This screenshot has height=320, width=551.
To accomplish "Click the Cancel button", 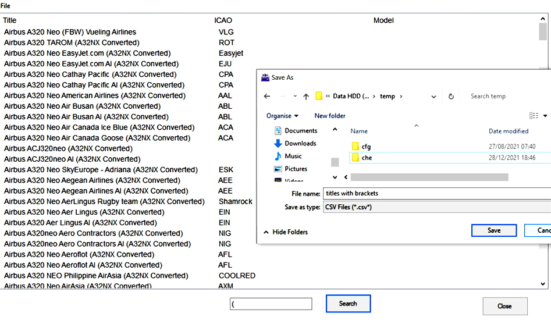I will [x=538, y=230].
